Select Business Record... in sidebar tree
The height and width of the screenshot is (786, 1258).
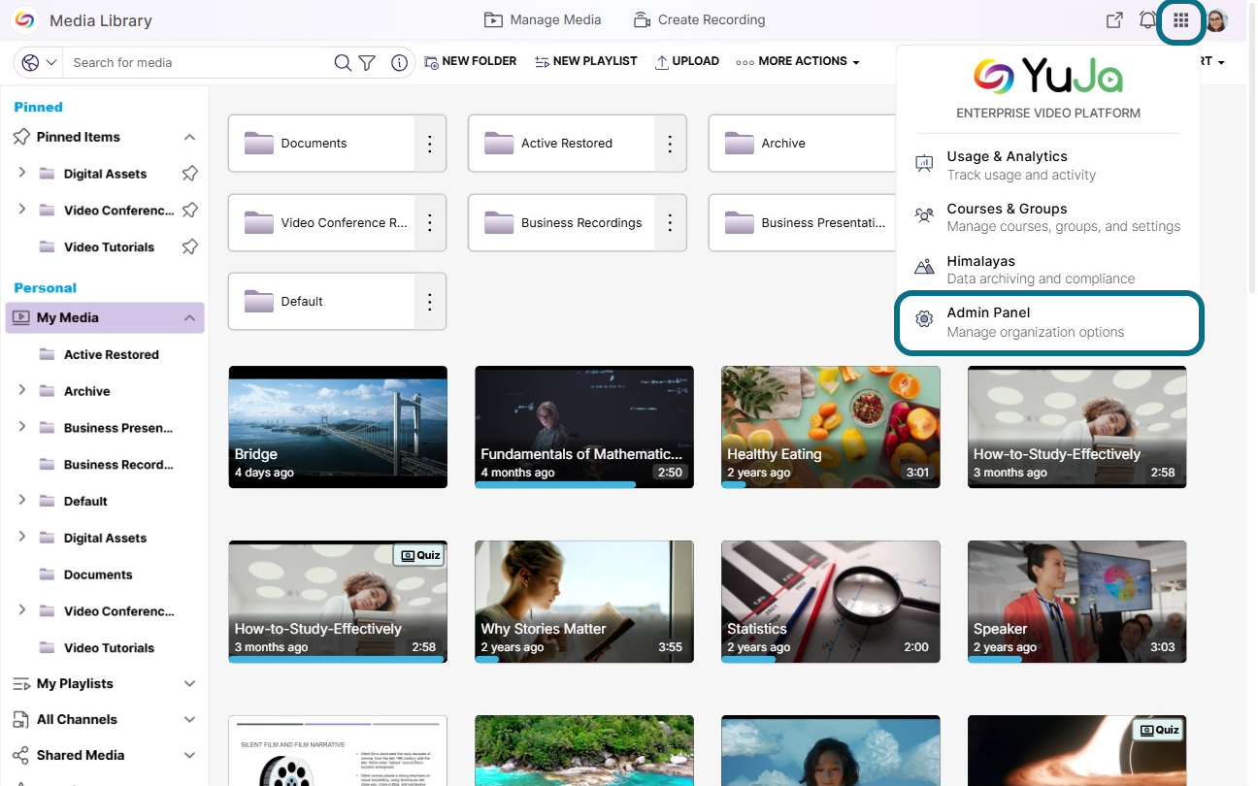click(117, 465)
